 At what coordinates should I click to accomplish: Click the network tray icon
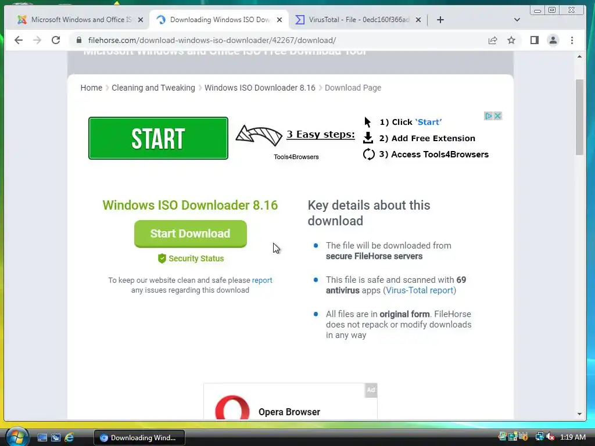tap(539, 437)
